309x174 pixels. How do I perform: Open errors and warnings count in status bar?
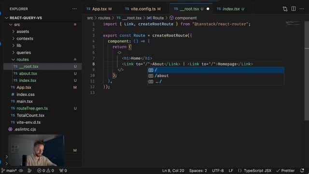pyautogui.click(x=45, y=171)
